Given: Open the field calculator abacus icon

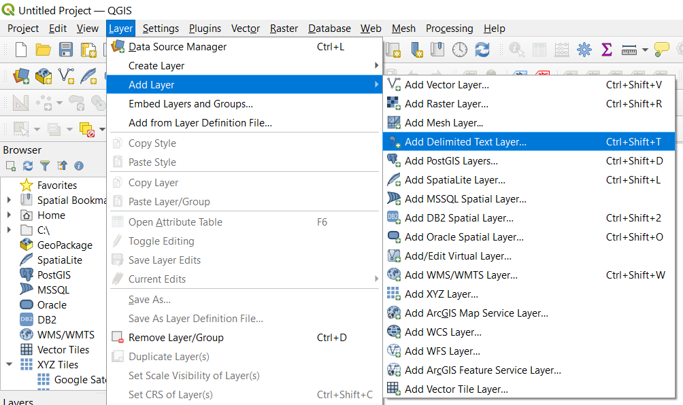Looking at the screenshot, I should coord(562,50).
